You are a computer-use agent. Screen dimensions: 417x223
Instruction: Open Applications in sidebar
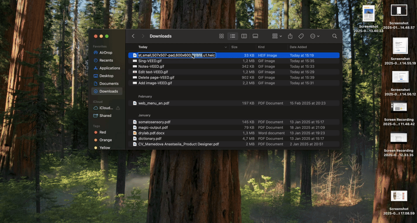pos(110,68)
